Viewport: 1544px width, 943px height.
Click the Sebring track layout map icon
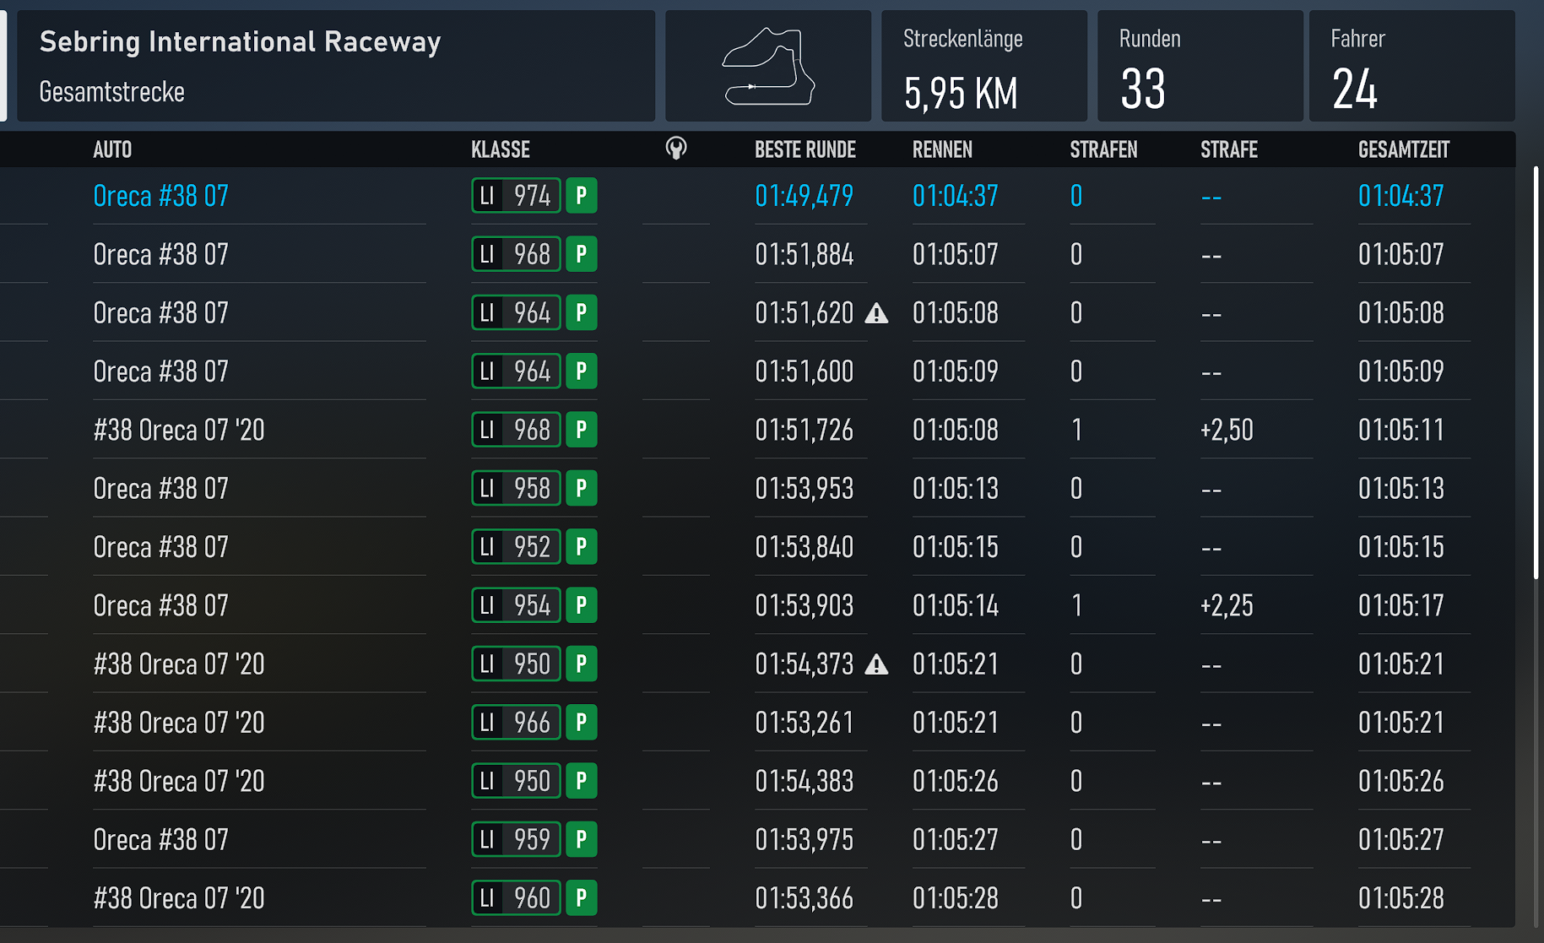(x=768, y=67)
